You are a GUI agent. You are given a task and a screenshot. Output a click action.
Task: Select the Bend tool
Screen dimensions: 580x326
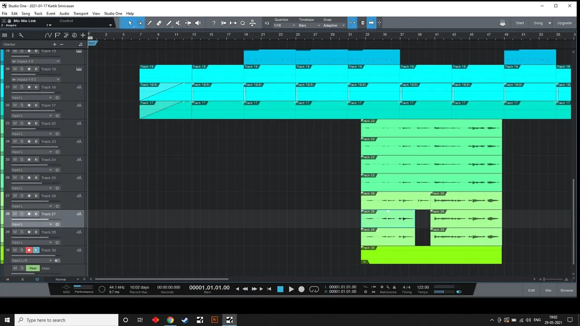pyautogui.click(x=188, y=23)
